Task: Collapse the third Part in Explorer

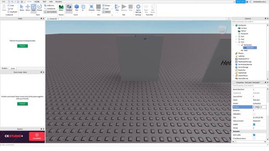Action: point(236,42)
